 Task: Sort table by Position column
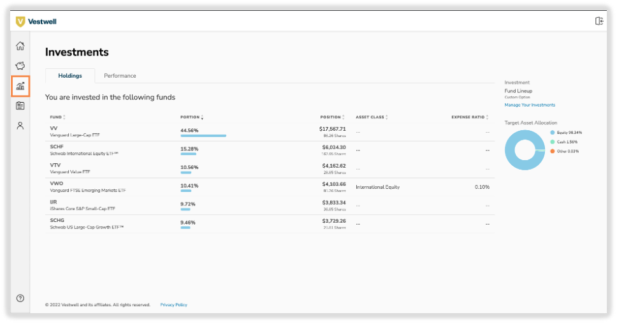[x=333, y=117]
